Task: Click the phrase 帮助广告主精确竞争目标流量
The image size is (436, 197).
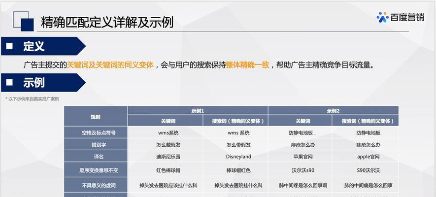Action: click(324, 65)
